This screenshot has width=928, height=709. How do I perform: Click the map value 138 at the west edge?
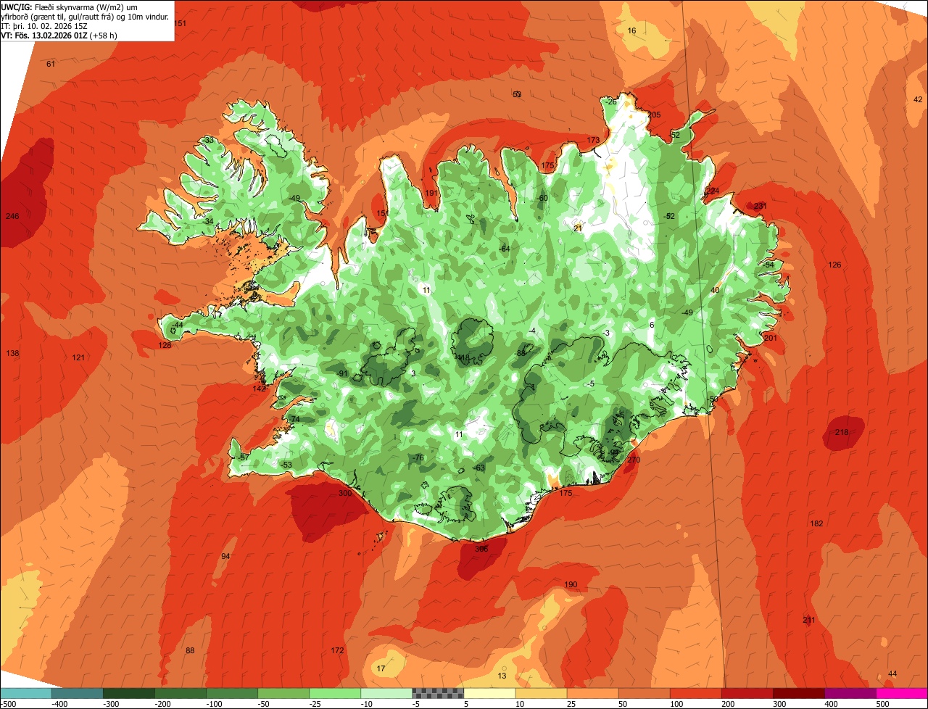(12, 353)
